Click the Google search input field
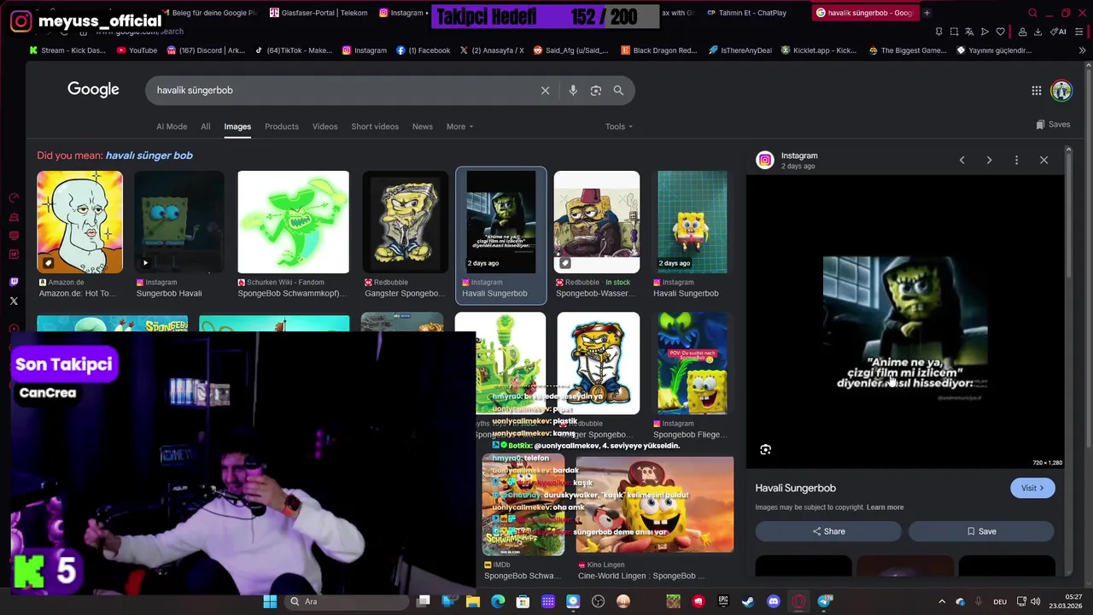The width and height of the screenshot is (1093, 615). click(x=342, y=91)
